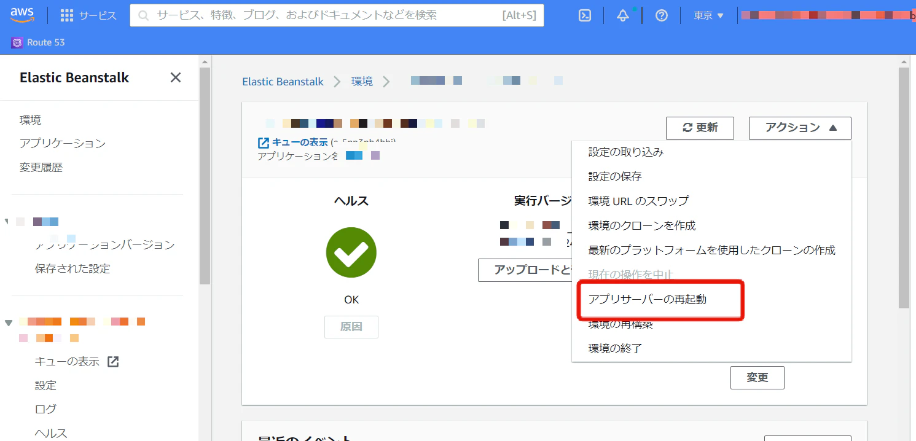This screenshot has width=916, height=441.
Task: Click the search magnifier icon
Action: coord(144,16)
